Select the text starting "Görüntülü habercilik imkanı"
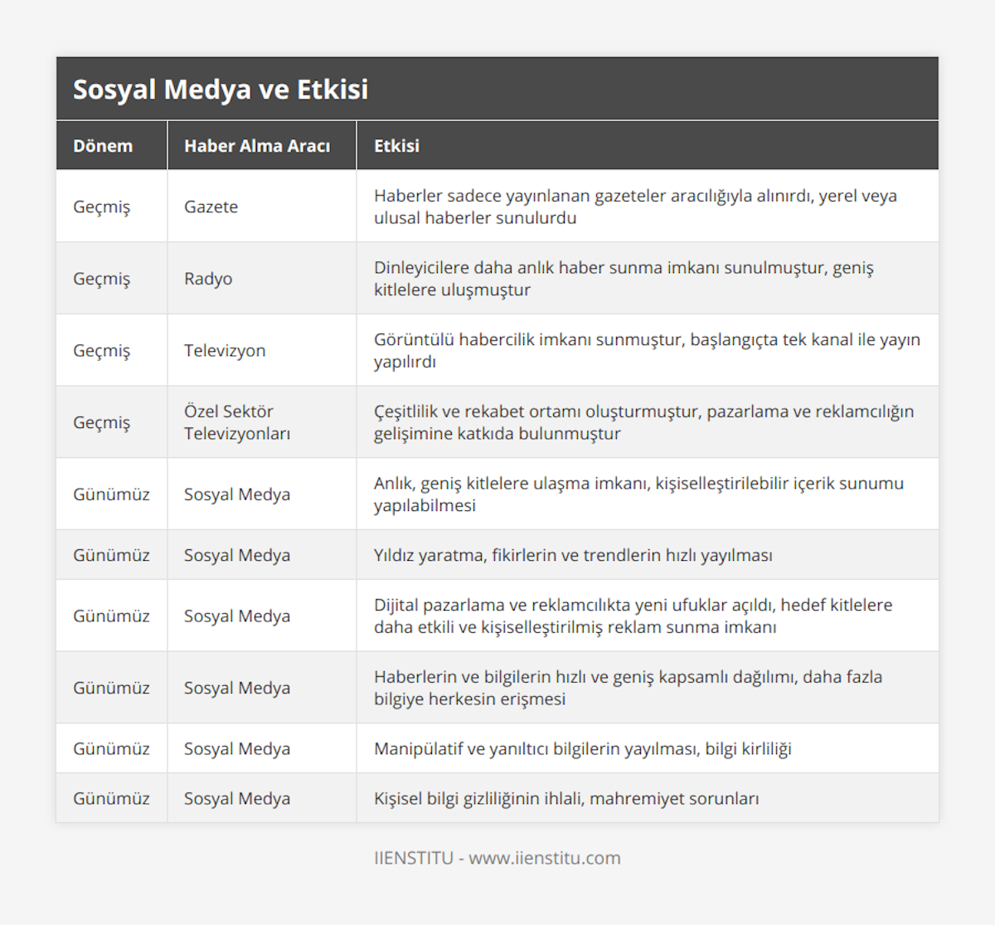This screenshot has height=925, width=995. coord(647,350)
